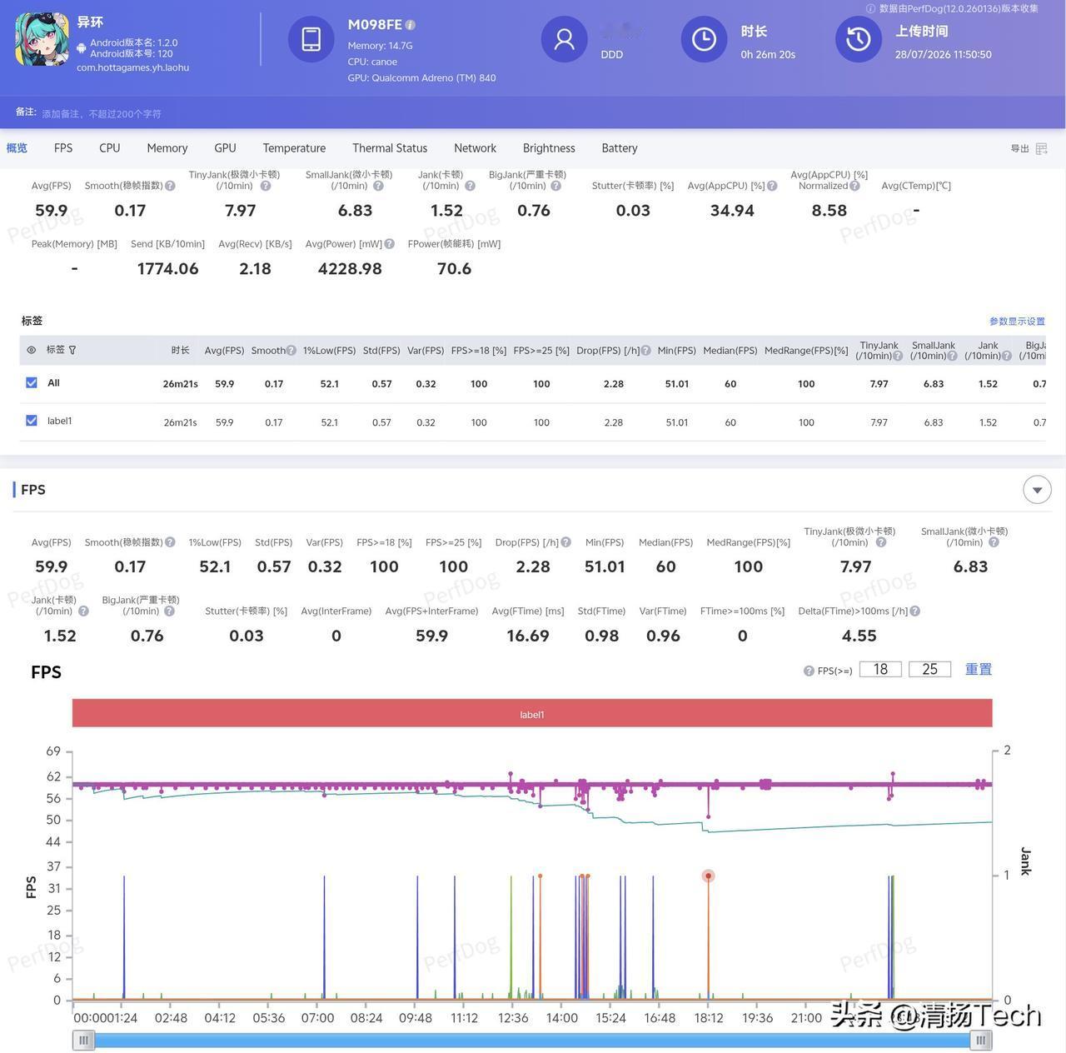Click the left handle of timeline range slider
The height and width of the screenshot is (1053, 1066).
(x=83, y=1040)
